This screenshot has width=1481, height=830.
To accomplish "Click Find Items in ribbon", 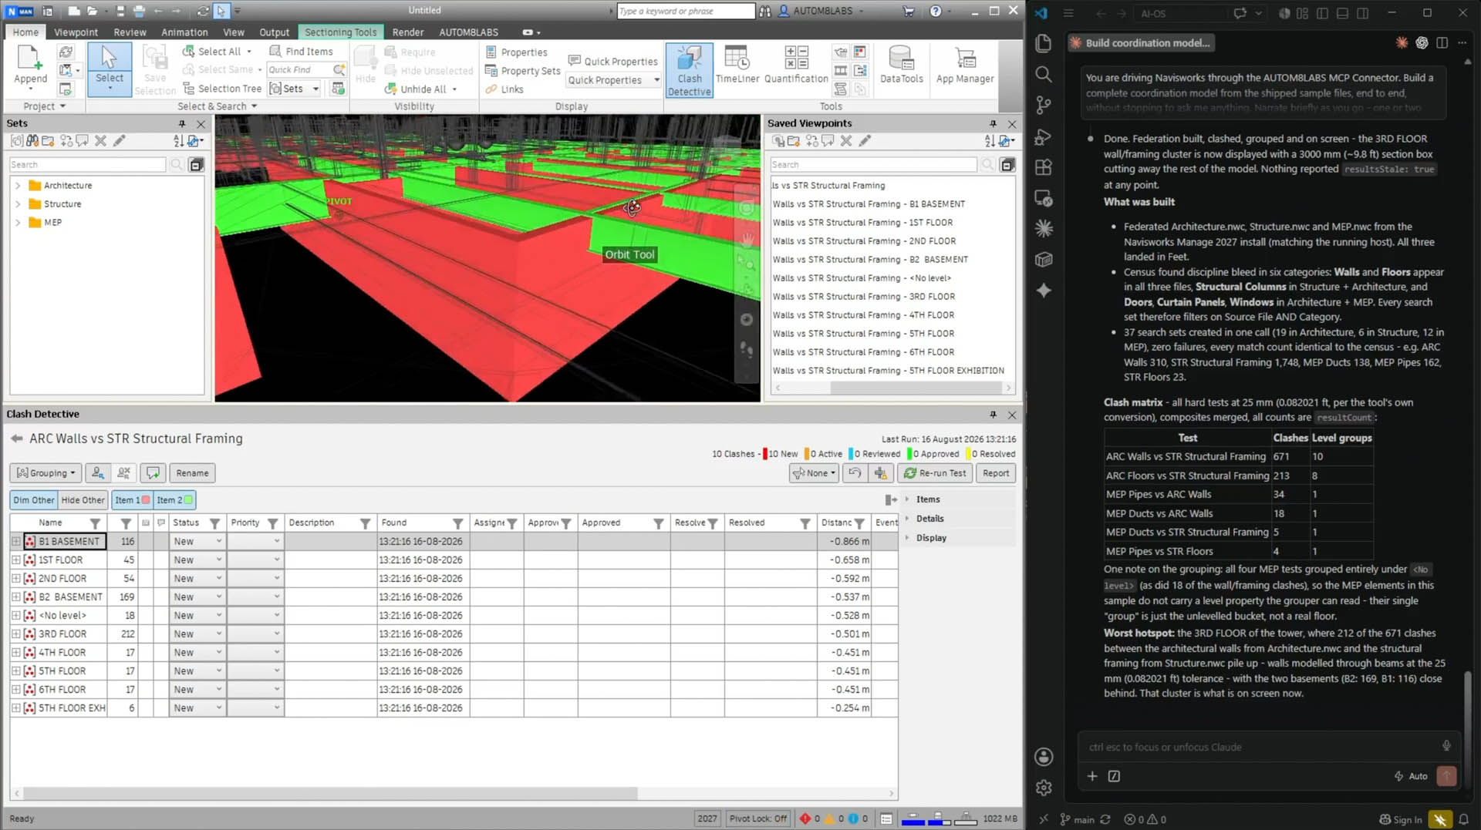I will (x=302, y=52).
